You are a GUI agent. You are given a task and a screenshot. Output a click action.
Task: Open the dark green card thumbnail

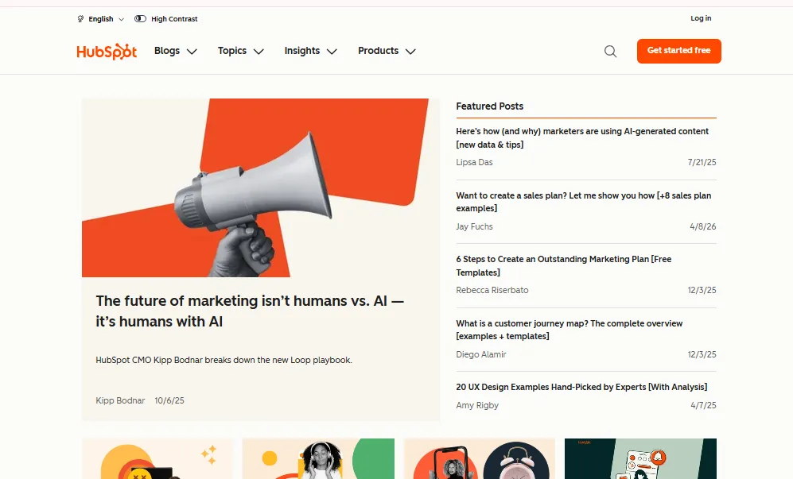(x=641, y=459)
